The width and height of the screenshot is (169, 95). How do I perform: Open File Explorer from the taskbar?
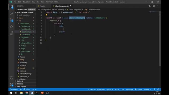pyautogui.click(x=21, y=93)
